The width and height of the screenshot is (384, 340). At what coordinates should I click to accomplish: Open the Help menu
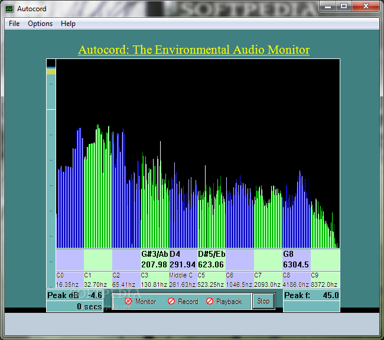tap(68, 24)
